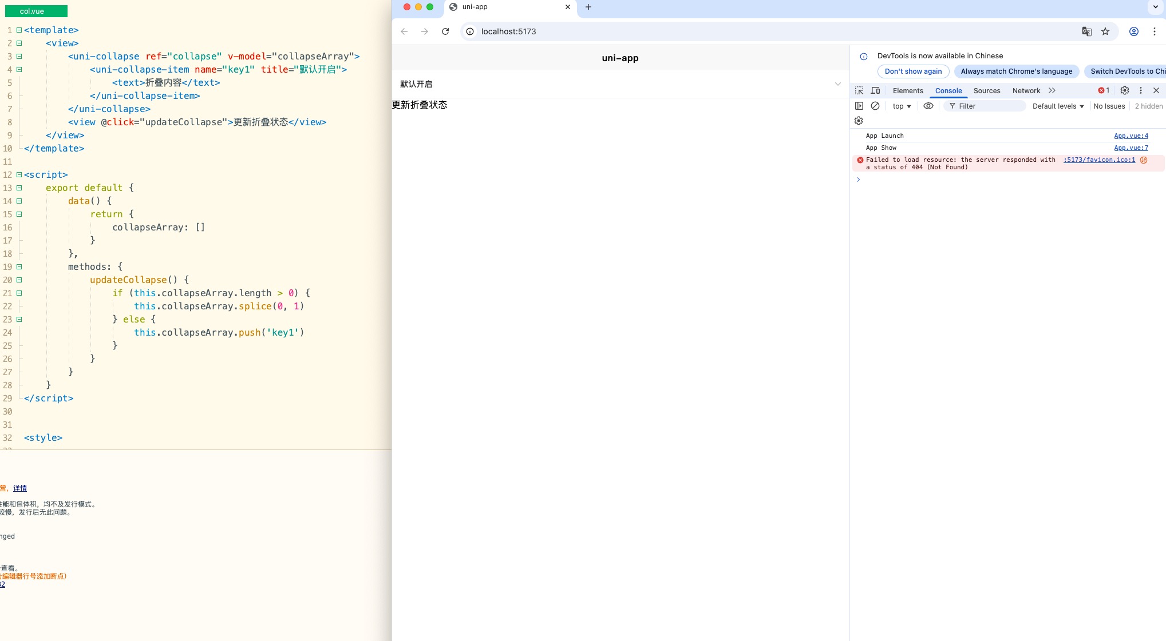Open the top context dropdown
1166x641 pixels.
pos(902,106)
